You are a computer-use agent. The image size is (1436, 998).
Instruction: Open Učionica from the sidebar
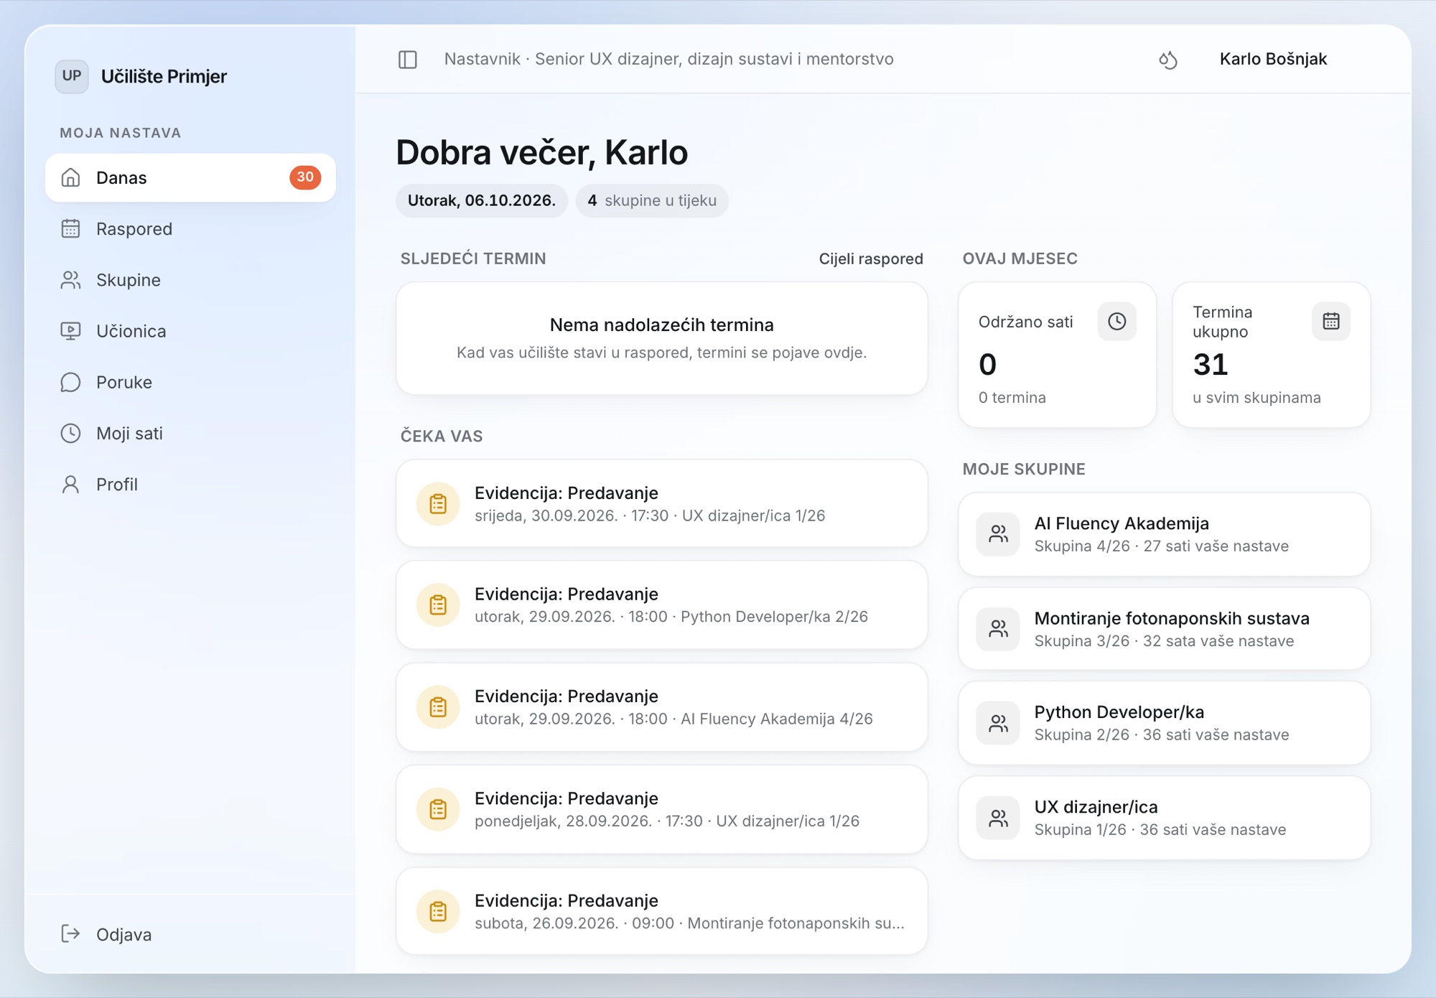pos(190,331)
